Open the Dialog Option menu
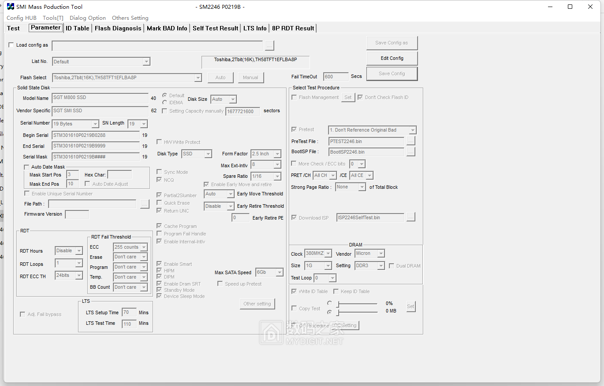Image resolution: width=604 pixels, height=386 pixels. pos(87,18)
